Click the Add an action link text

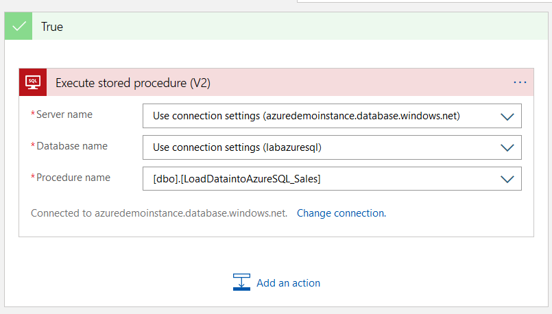[x=288, y=282]
